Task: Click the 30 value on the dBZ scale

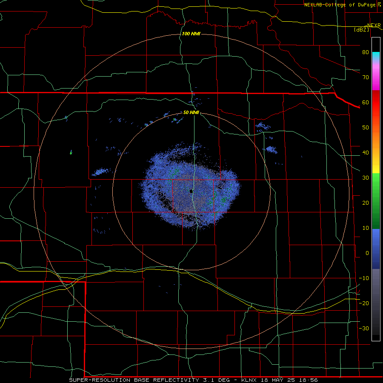Action: (x=366, y=177)
